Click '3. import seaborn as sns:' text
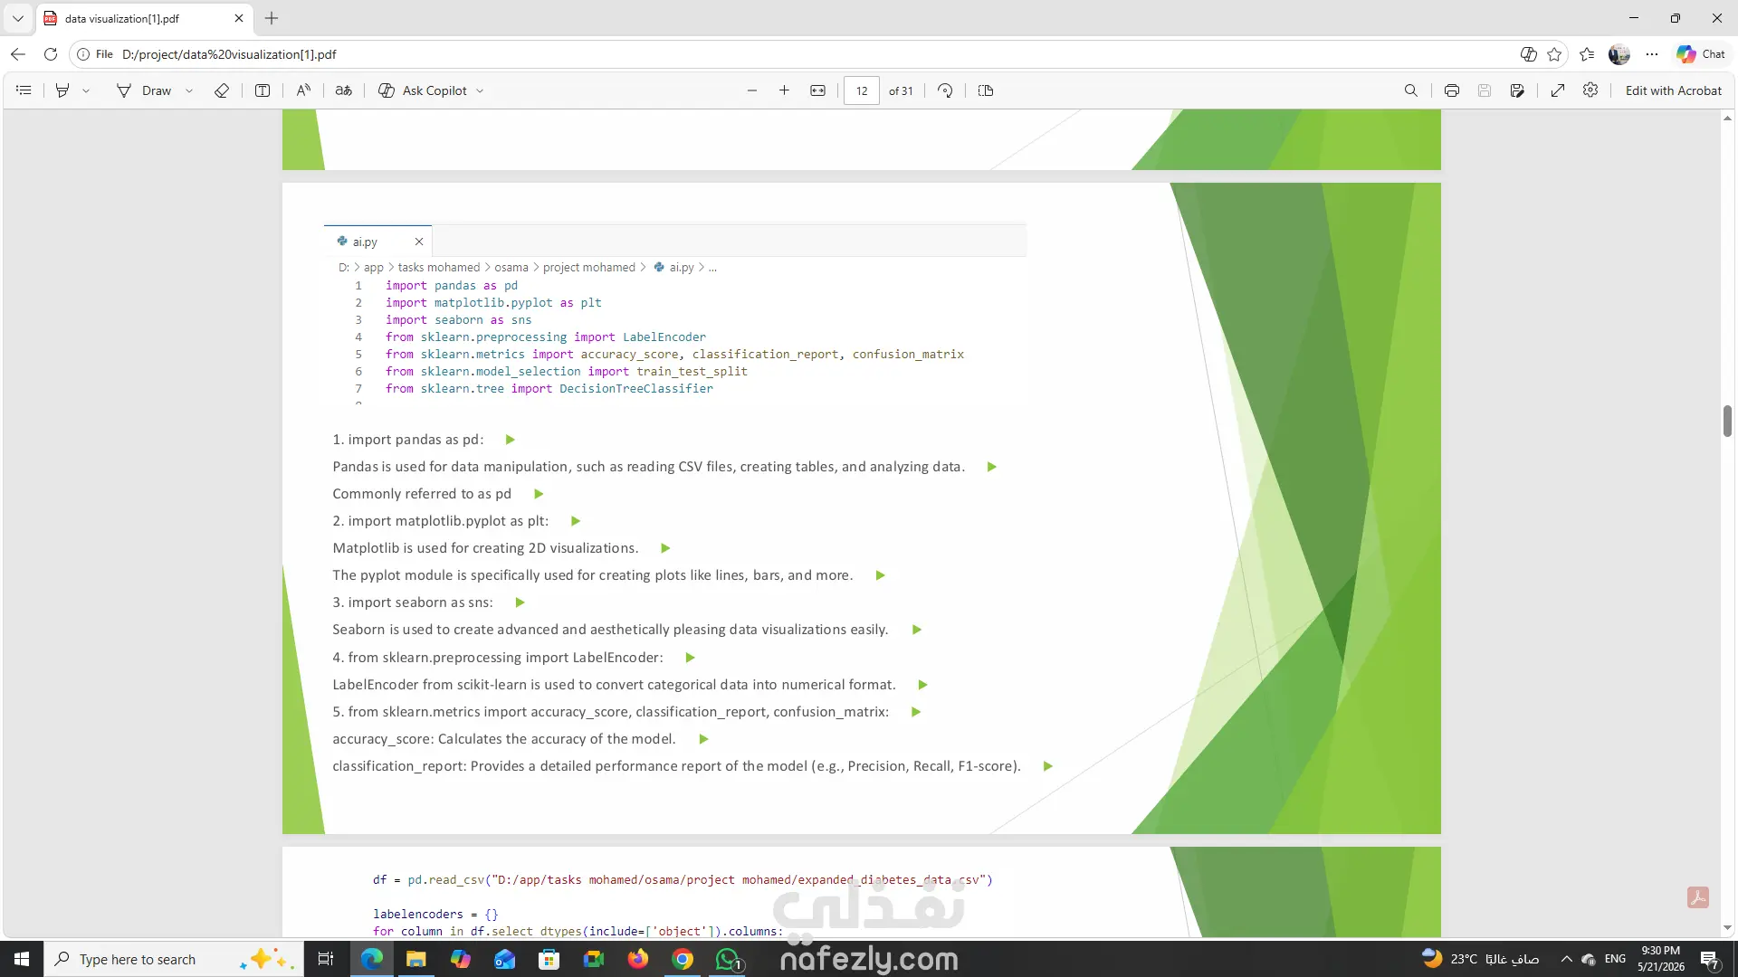This screenshot has height=977, width=1738. (x=413, y=602)
